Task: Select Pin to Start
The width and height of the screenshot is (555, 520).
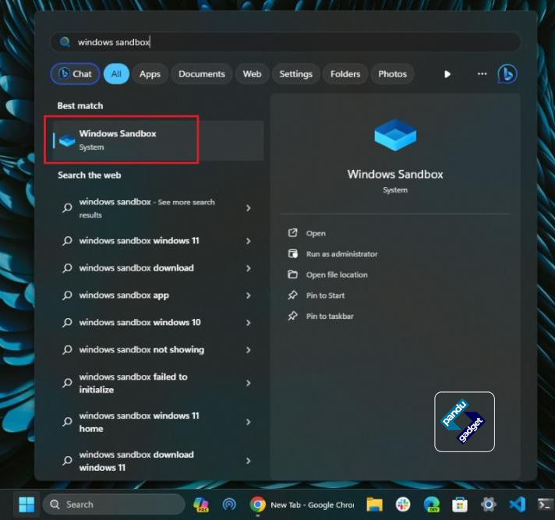Action: (x=325, y=295)
